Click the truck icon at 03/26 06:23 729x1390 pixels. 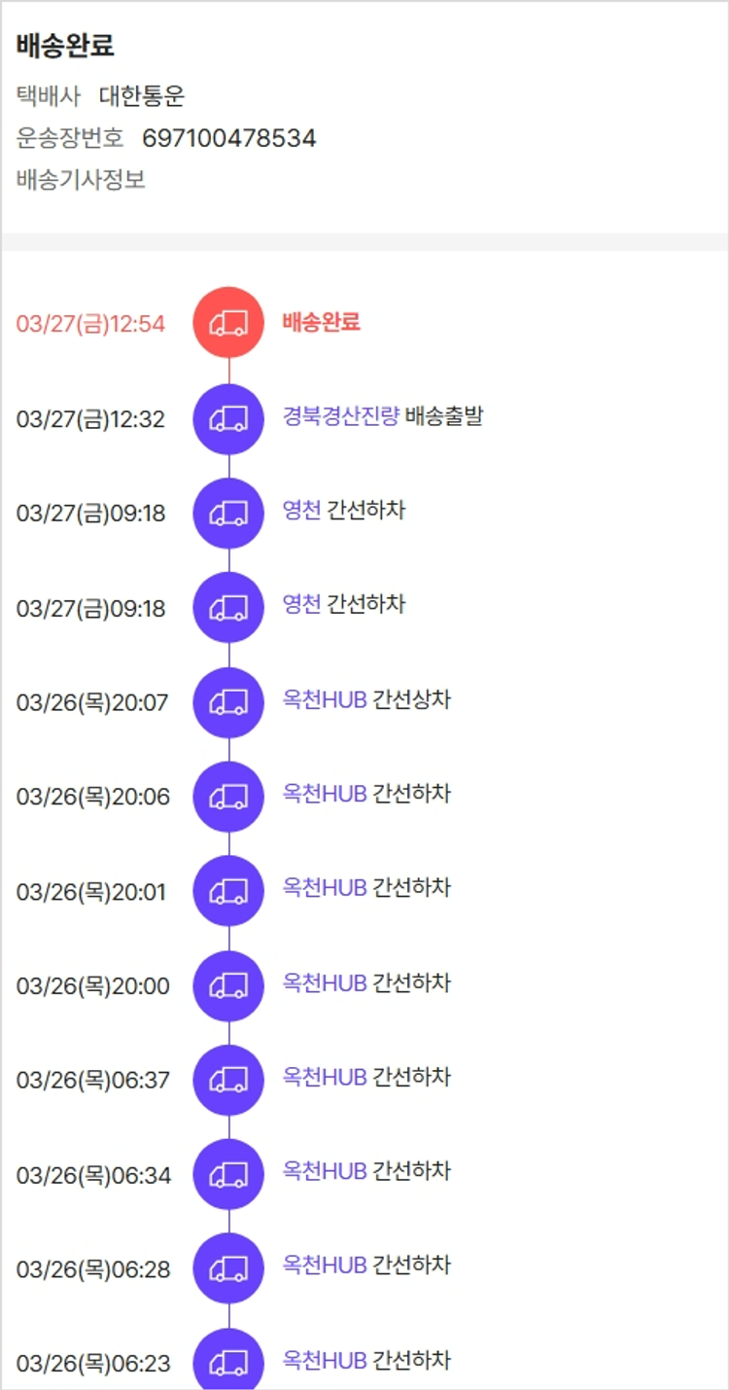point(228,1361)
